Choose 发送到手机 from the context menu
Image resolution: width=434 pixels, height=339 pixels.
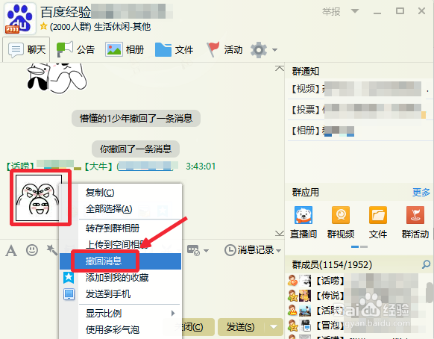108,293
